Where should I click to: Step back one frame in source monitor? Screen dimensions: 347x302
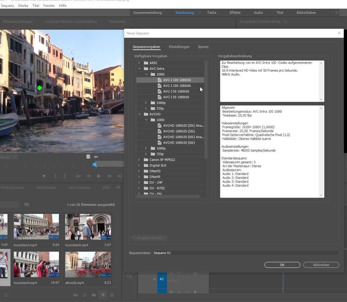point(89,176)
